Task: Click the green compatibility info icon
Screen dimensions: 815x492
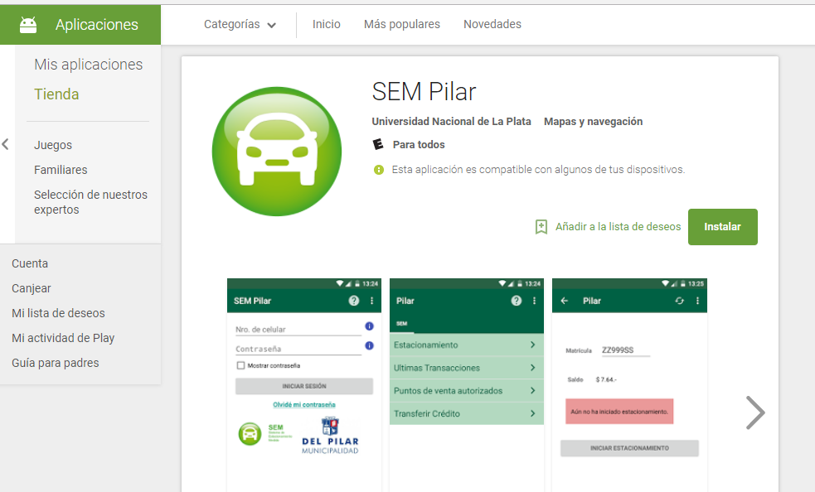Action: (379, 170)
